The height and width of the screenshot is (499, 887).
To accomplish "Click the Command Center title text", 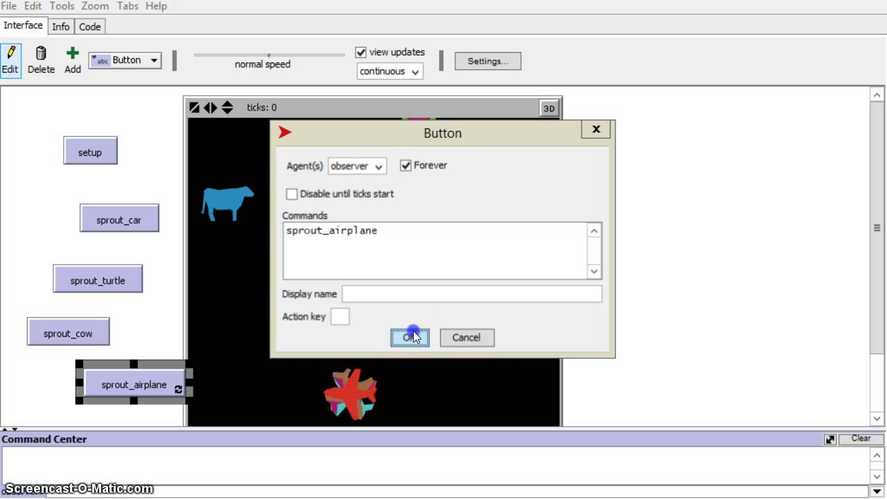I will tap(44, 439).
